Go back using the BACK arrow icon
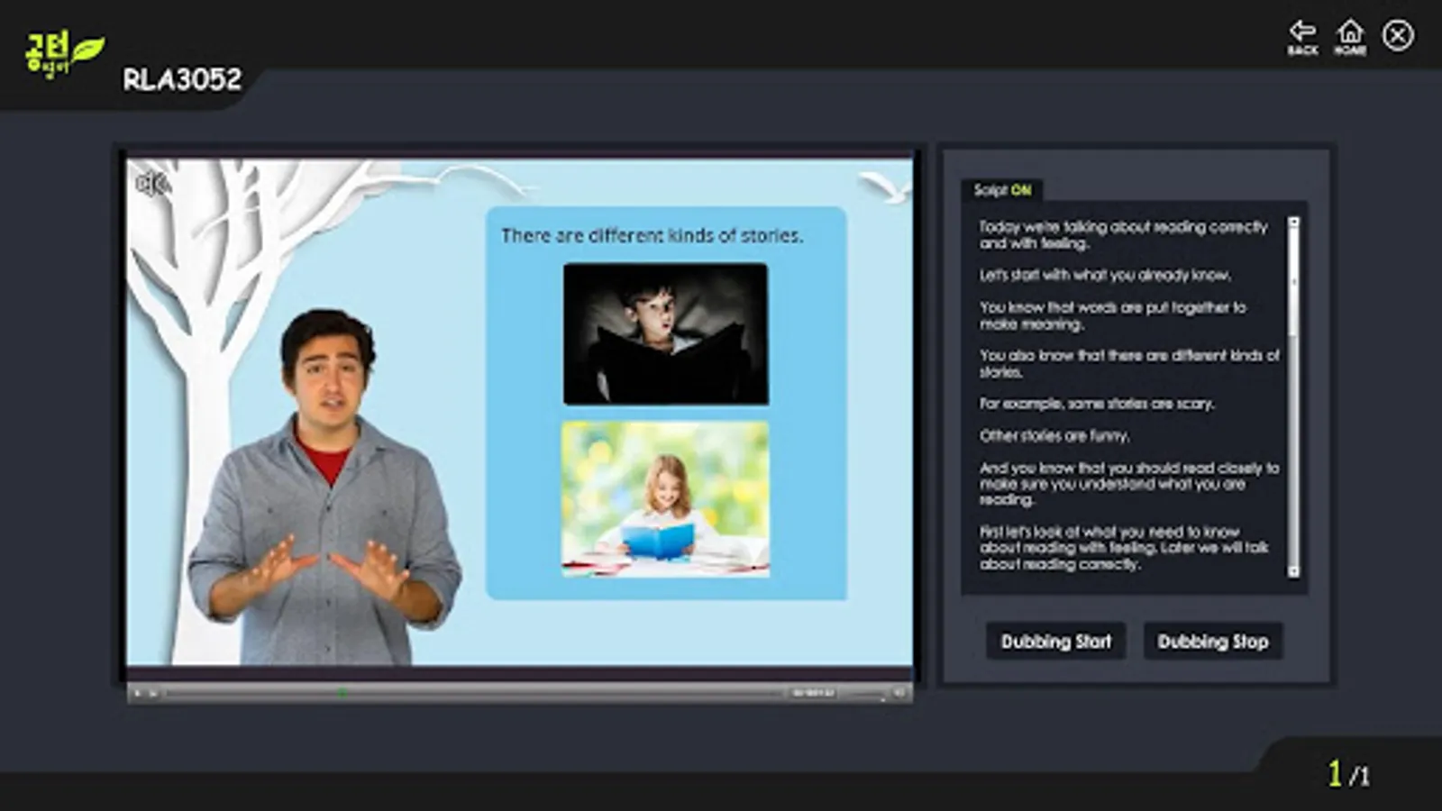The image size is (1442, 811). tap(1302, 37)
